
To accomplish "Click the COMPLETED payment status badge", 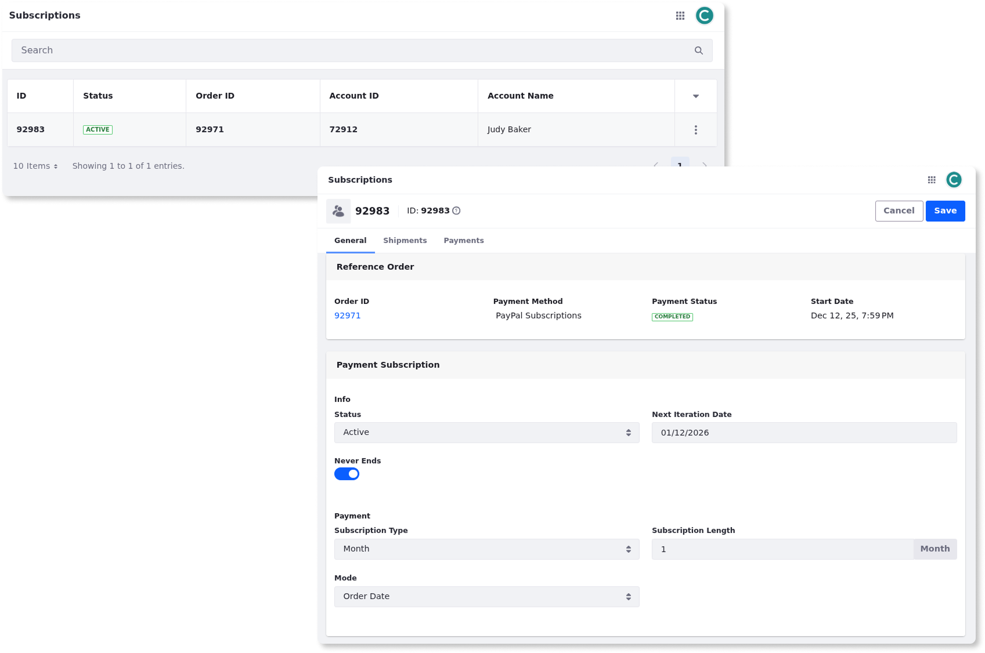I will pyautogui.click(x=672, y=317).
